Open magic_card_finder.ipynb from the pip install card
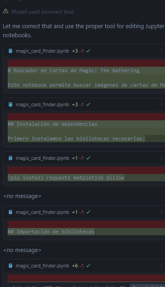Screen dimensions: 165x287 coord(43,158)
